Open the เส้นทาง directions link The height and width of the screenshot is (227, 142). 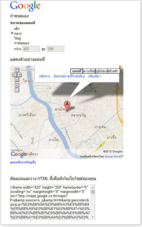click(x=45, y=76)
